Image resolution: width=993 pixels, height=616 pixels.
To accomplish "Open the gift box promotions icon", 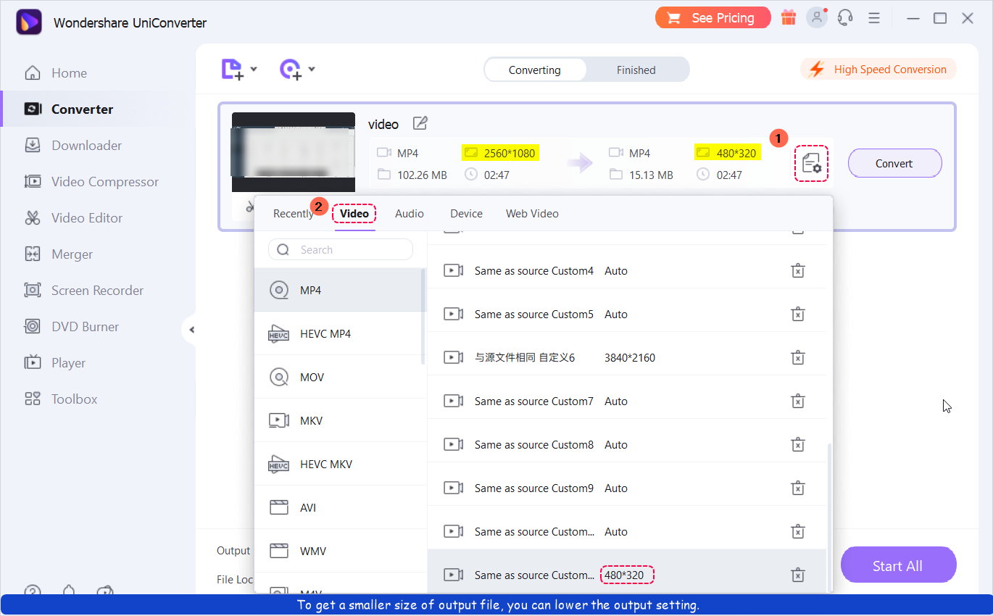I will click(x=789, y=18).
